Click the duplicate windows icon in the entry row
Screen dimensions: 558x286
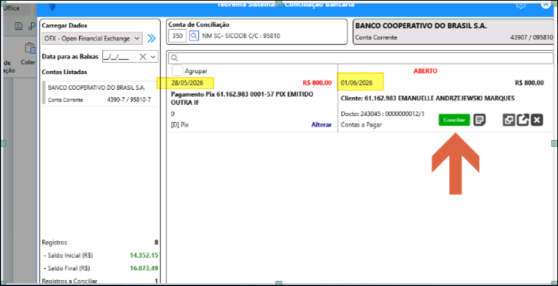[509, 120]
